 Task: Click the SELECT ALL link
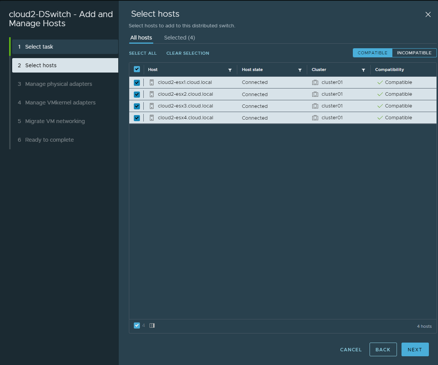[x=143, y=53]
